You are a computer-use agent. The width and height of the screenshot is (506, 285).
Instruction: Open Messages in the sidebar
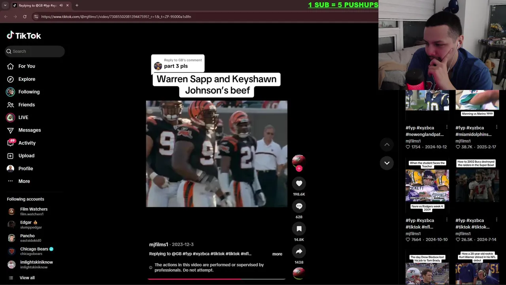(29, 130)
